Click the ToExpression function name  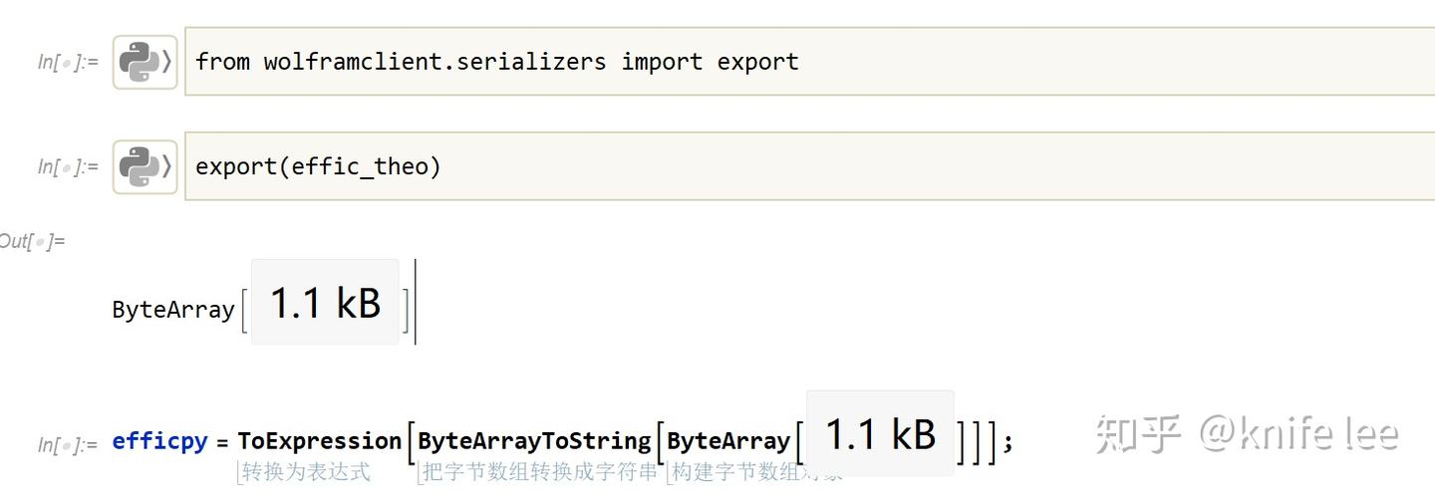(x=319, y=440)
